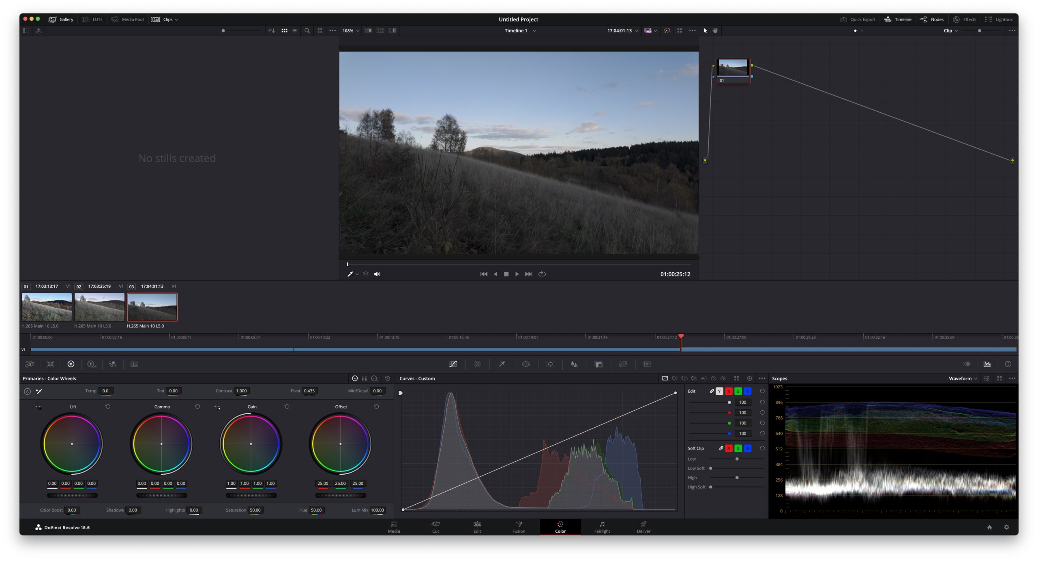Toggle the Y luminance curve channel

[719, 391]
